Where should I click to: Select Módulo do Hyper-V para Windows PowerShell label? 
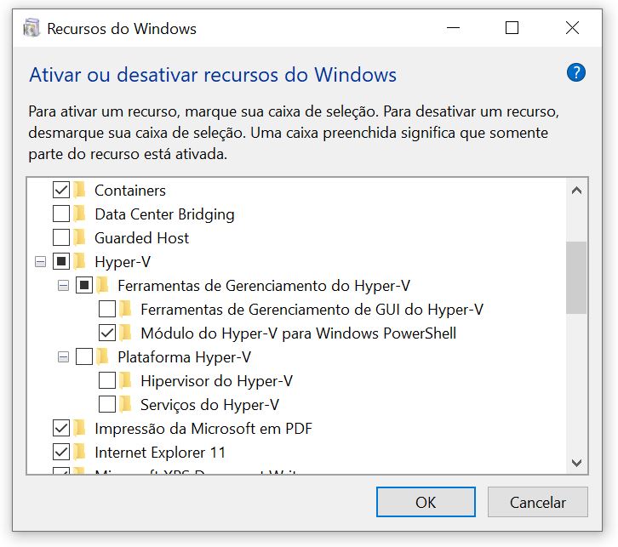298,333
